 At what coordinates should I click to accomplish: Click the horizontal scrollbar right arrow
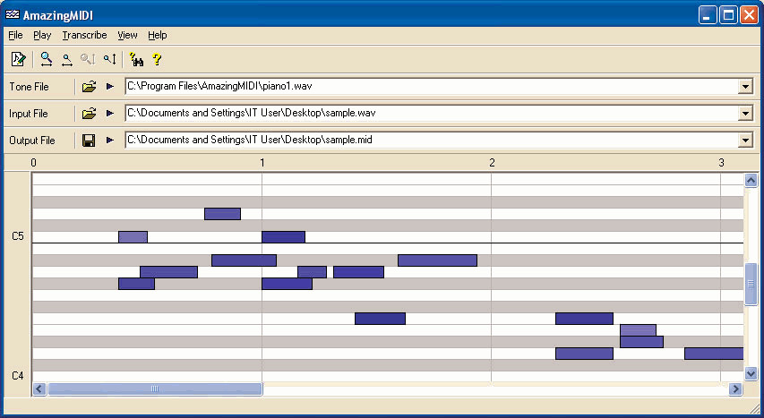coord(735,388)
